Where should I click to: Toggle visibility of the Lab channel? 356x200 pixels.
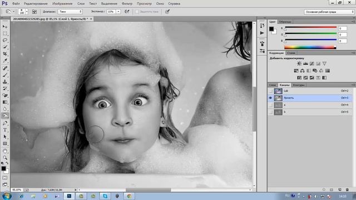pos(270,91)
